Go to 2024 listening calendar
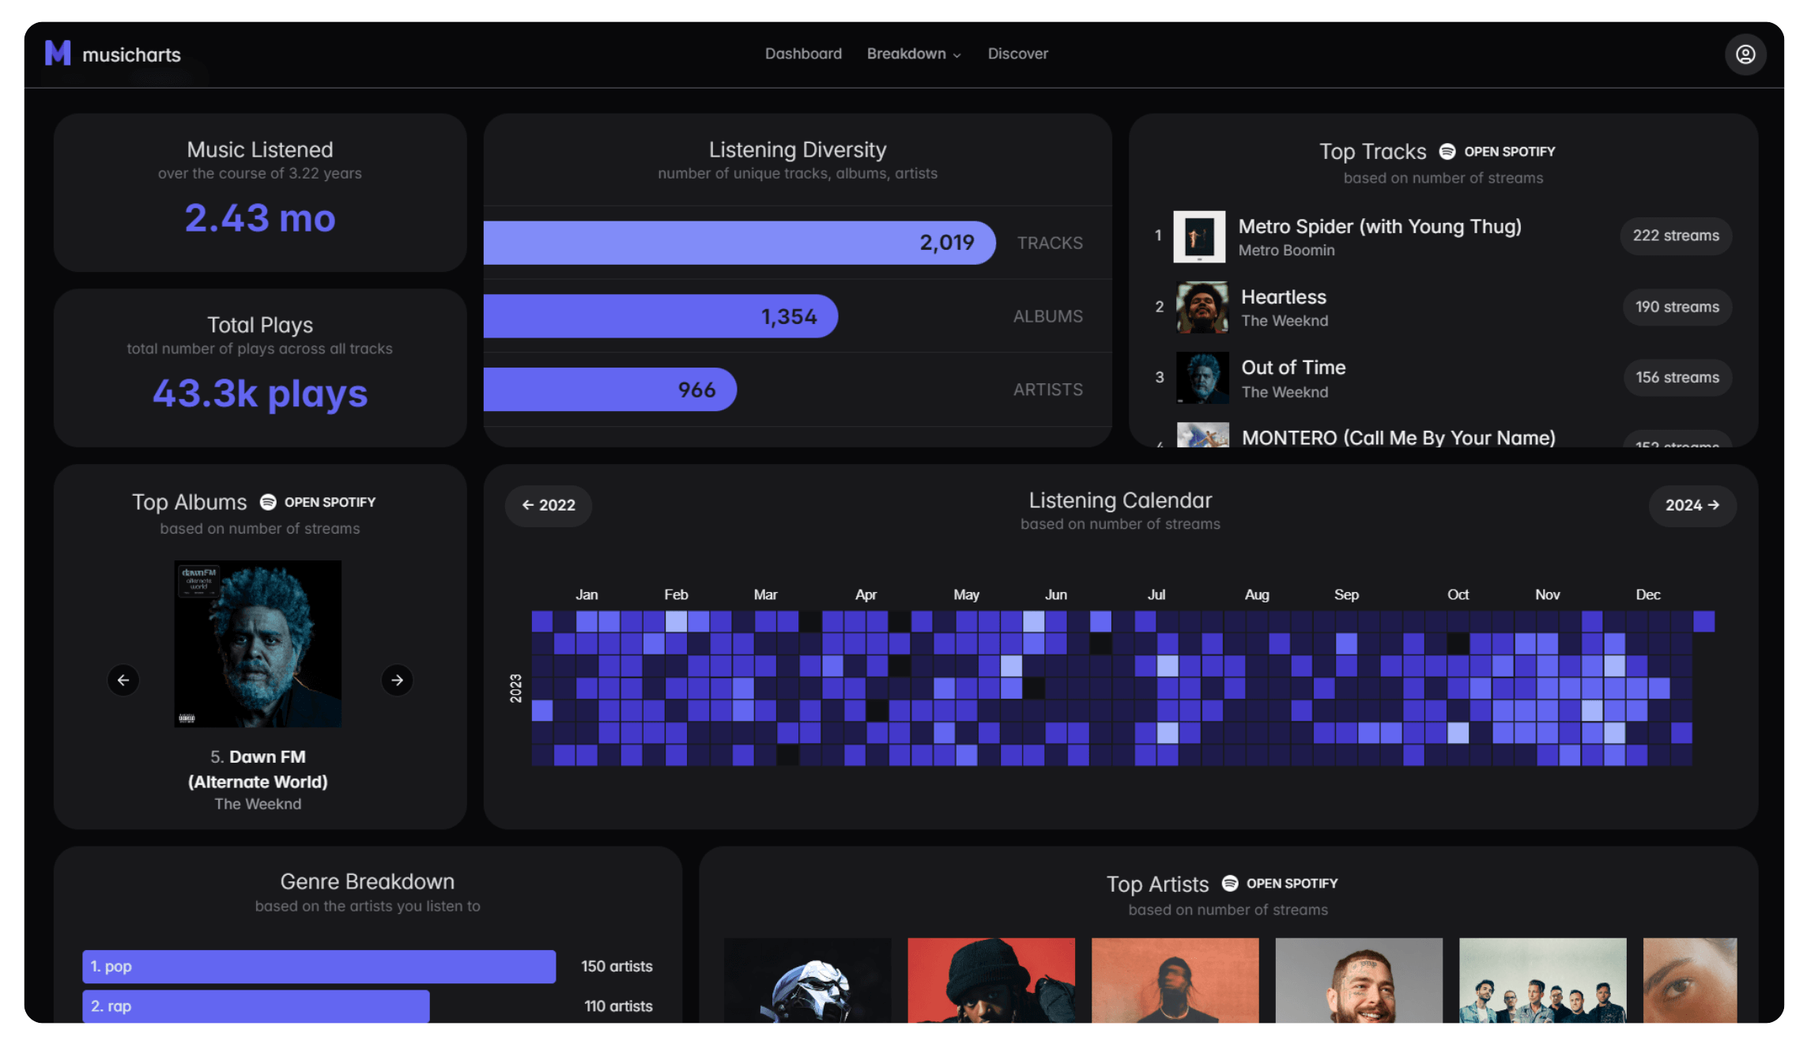 tap(1692, 505)
